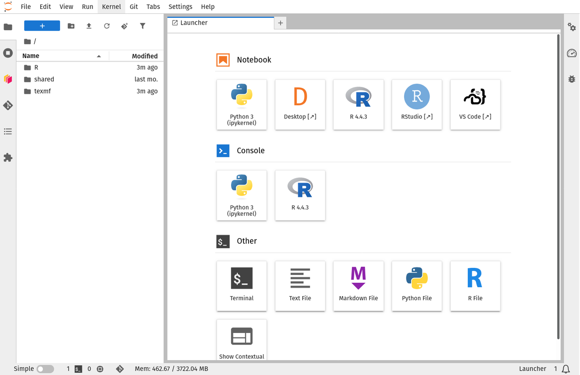Open the Extension Manager sidebar
This screenshot has width=580, height=375.
[x=8, y=158]
